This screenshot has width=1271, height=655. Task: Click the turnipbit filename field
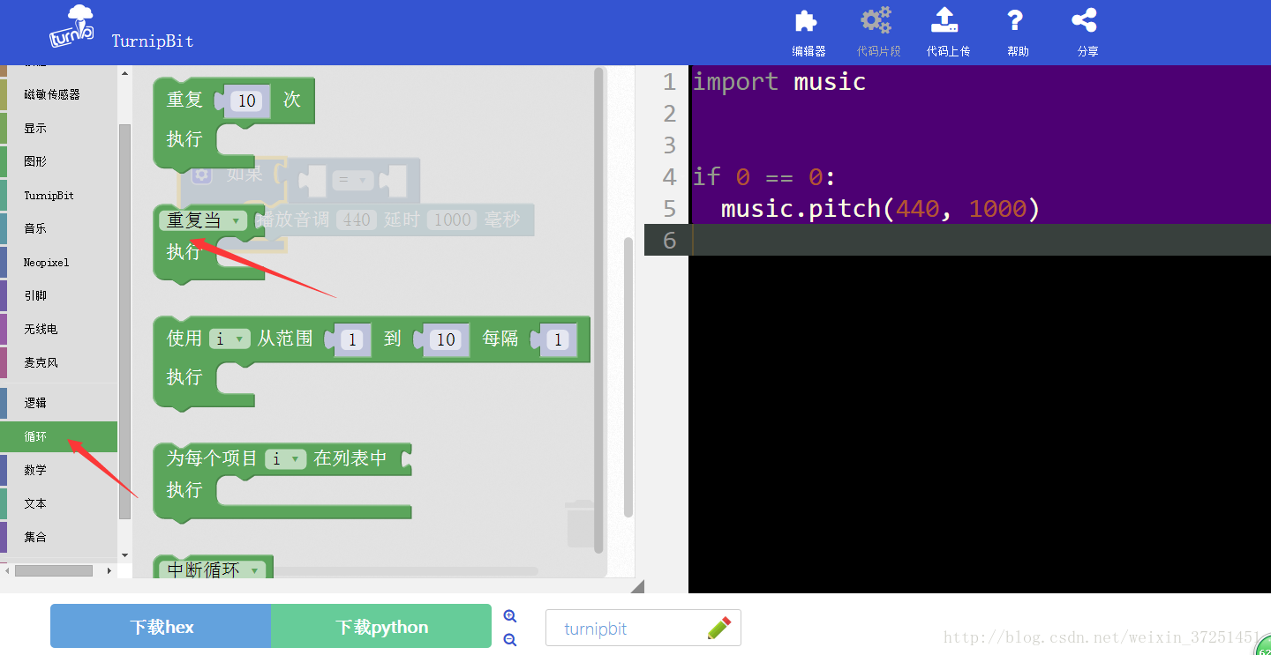(x=643, y=628)
